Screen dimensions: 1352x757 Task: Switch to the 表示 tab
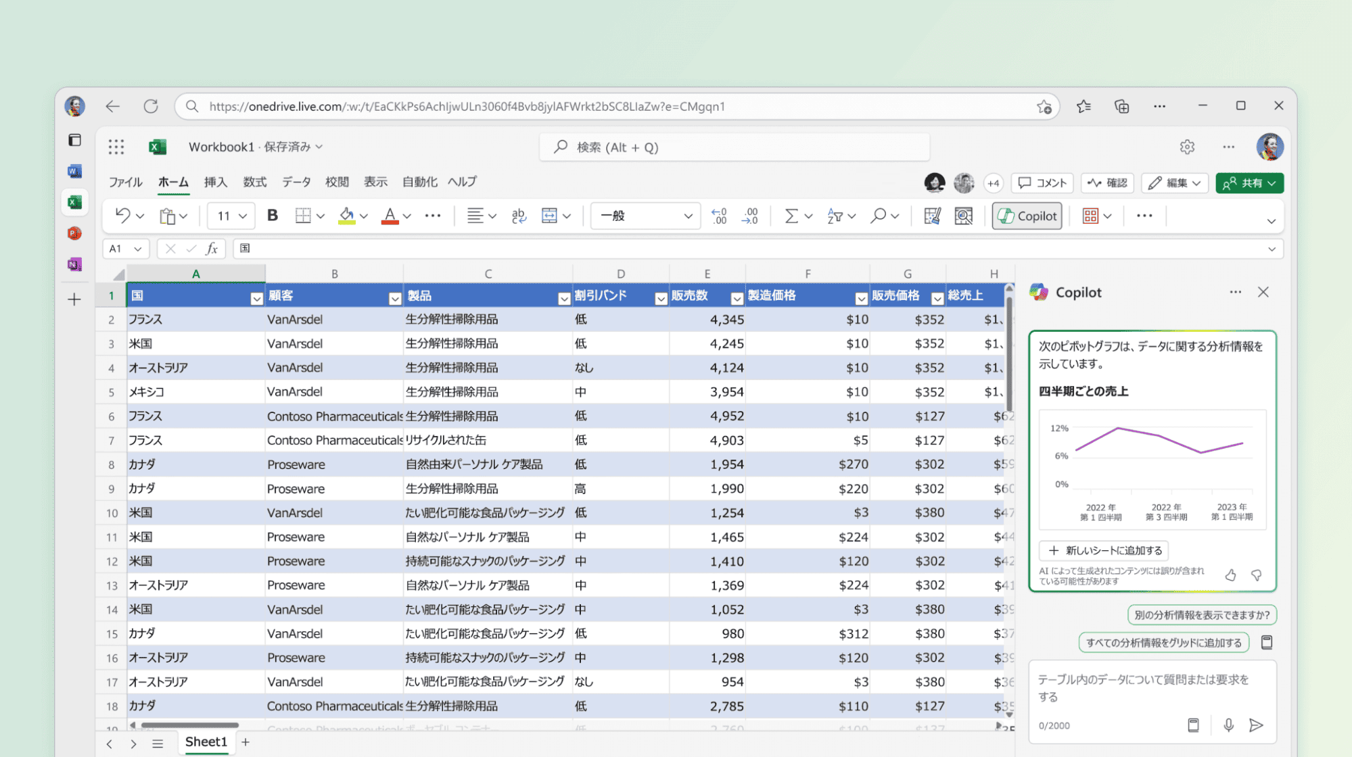375,182
